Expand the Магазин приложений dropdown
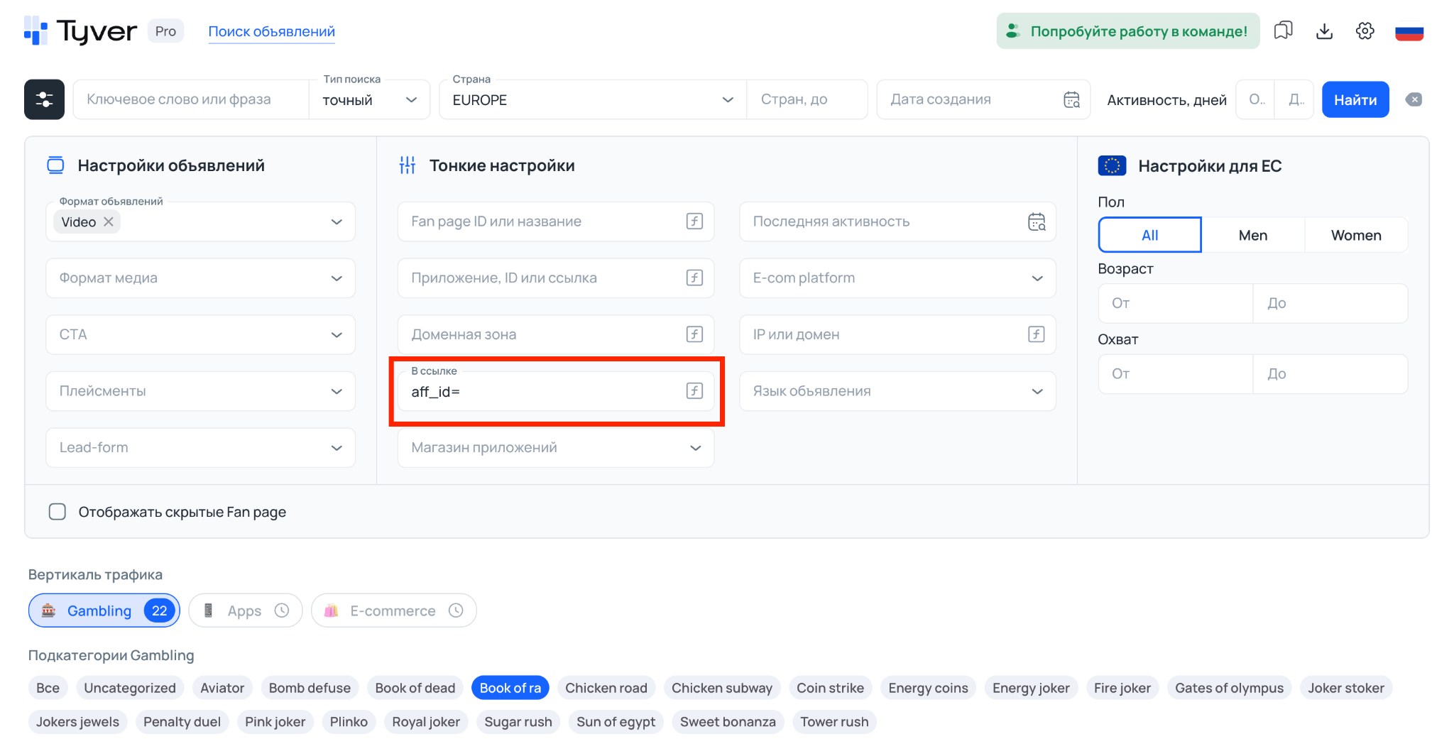 [x=556, y=447]
